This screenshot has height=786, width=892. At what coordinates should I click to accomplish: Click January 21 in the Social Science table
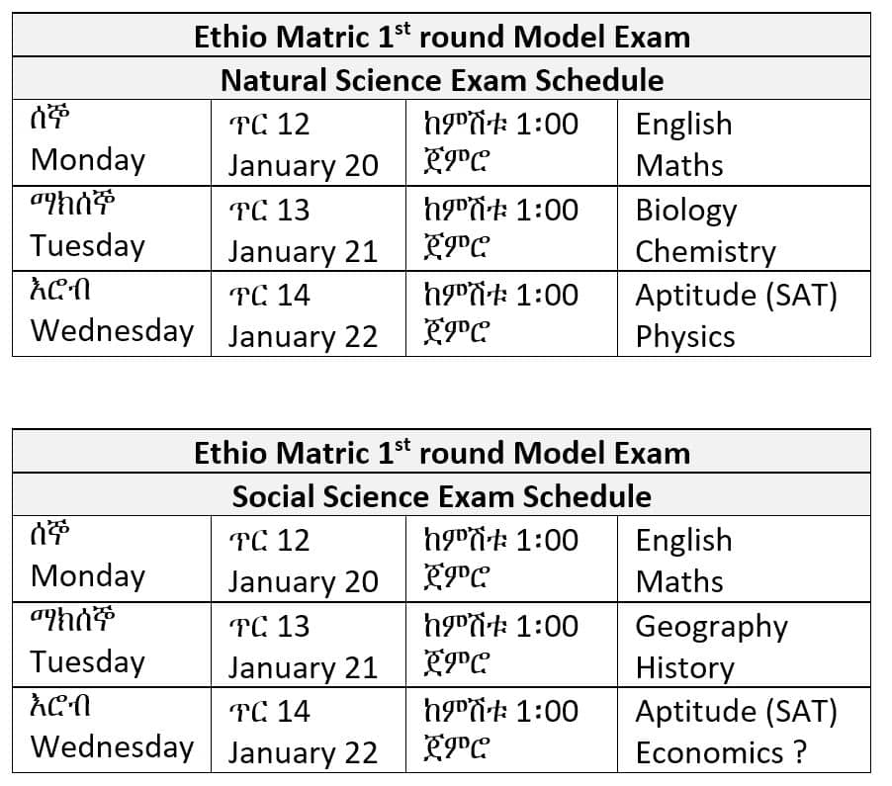pos(303,667)
